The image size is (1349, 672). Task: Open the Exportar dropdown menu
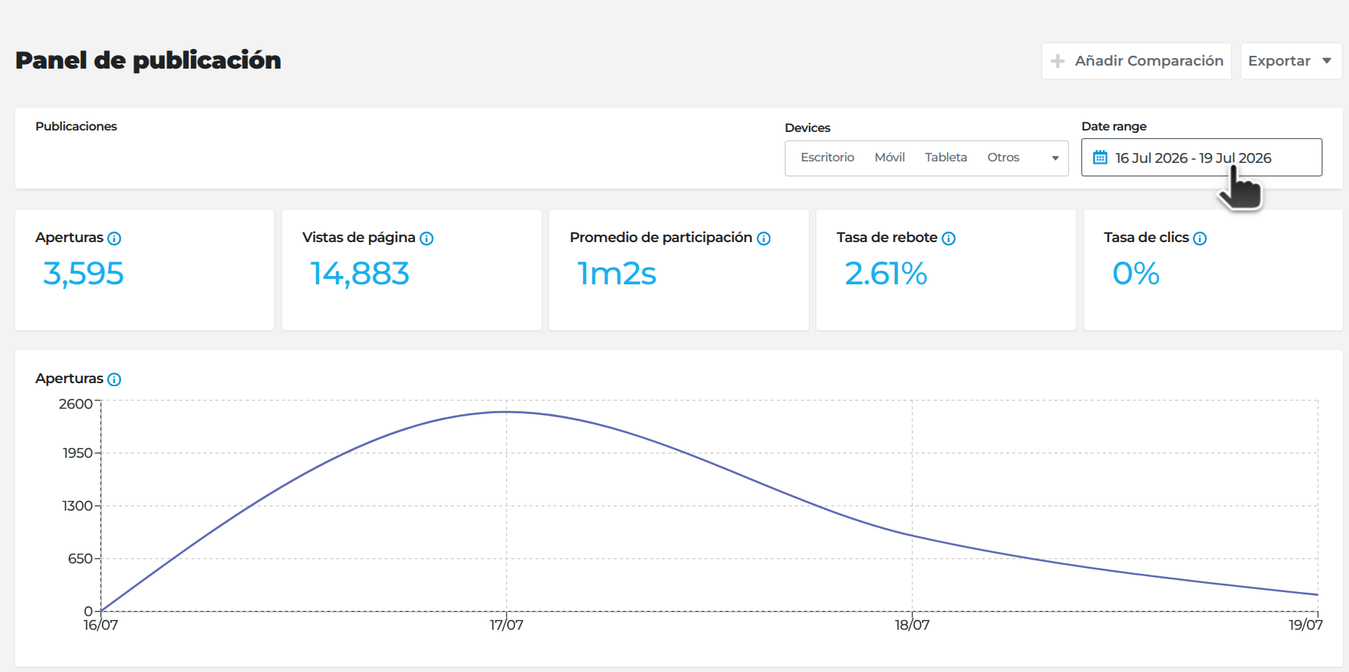(x=1291, y=61)
